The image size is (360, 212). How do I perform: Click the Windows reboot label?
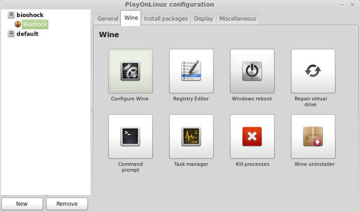point(252,99)
